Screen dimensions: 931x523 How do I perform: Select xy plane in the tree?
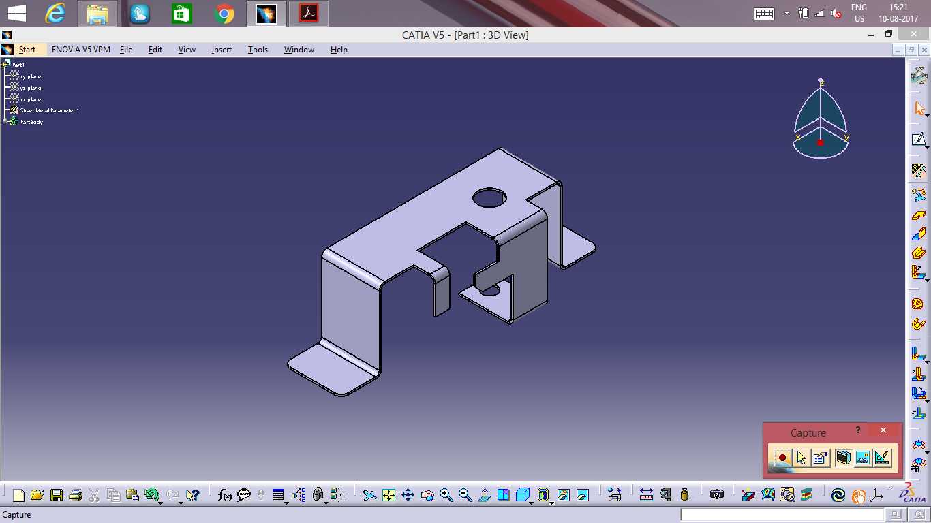(x=31, y=76)
